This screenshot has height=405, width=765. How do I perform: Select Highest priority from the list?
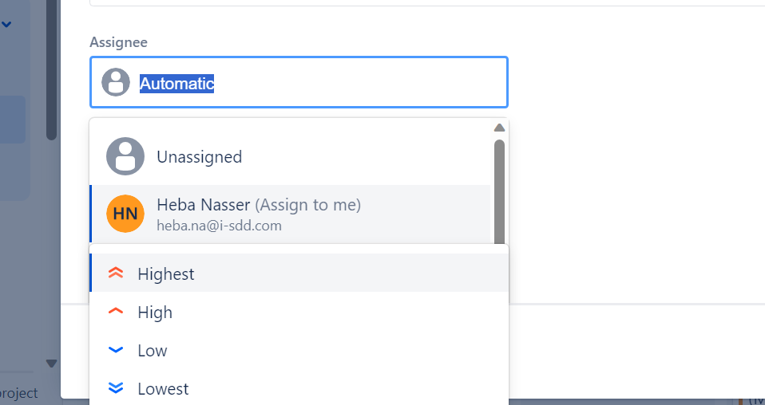pyautogui.click(x=299, y=273)
